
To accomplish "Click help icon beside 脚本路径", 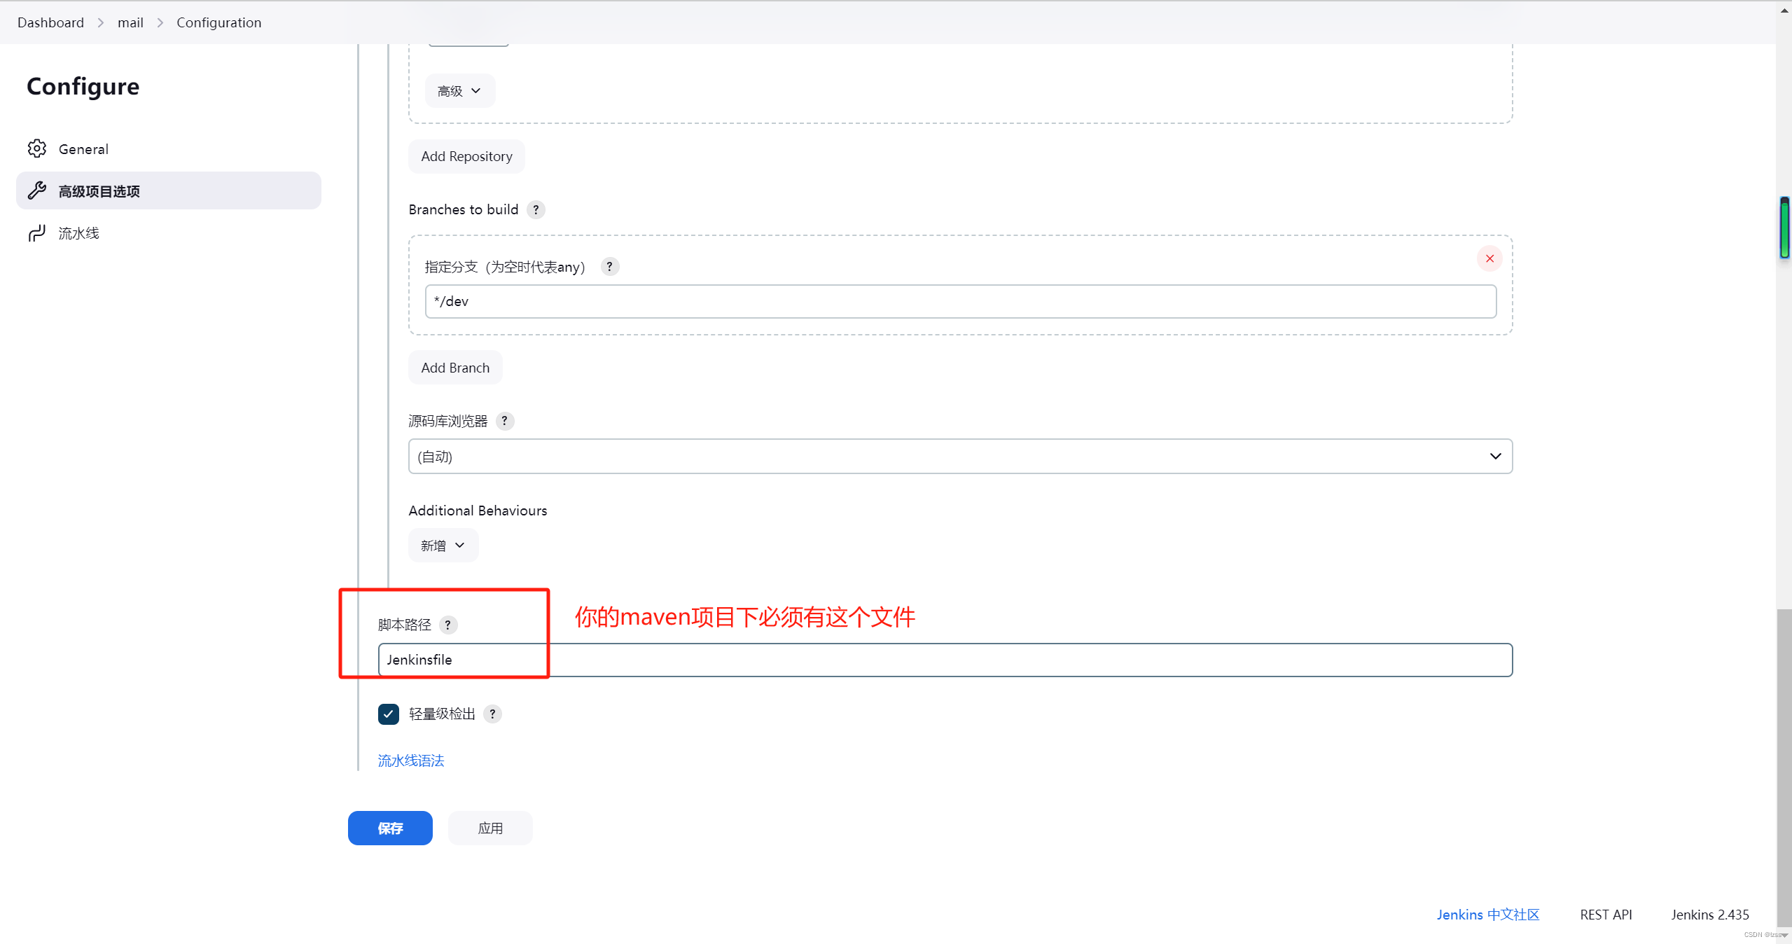I will pos(447,625).
